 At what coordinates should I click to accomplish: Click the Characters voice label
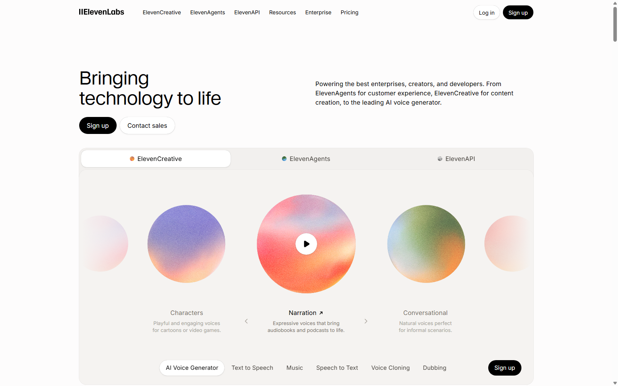pos(187,313)
